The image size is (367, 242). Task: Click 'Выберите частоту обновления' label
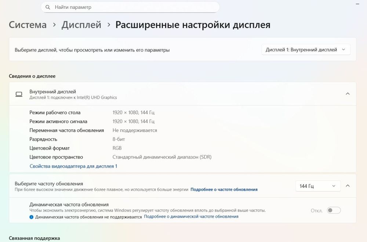click(49, 184)
